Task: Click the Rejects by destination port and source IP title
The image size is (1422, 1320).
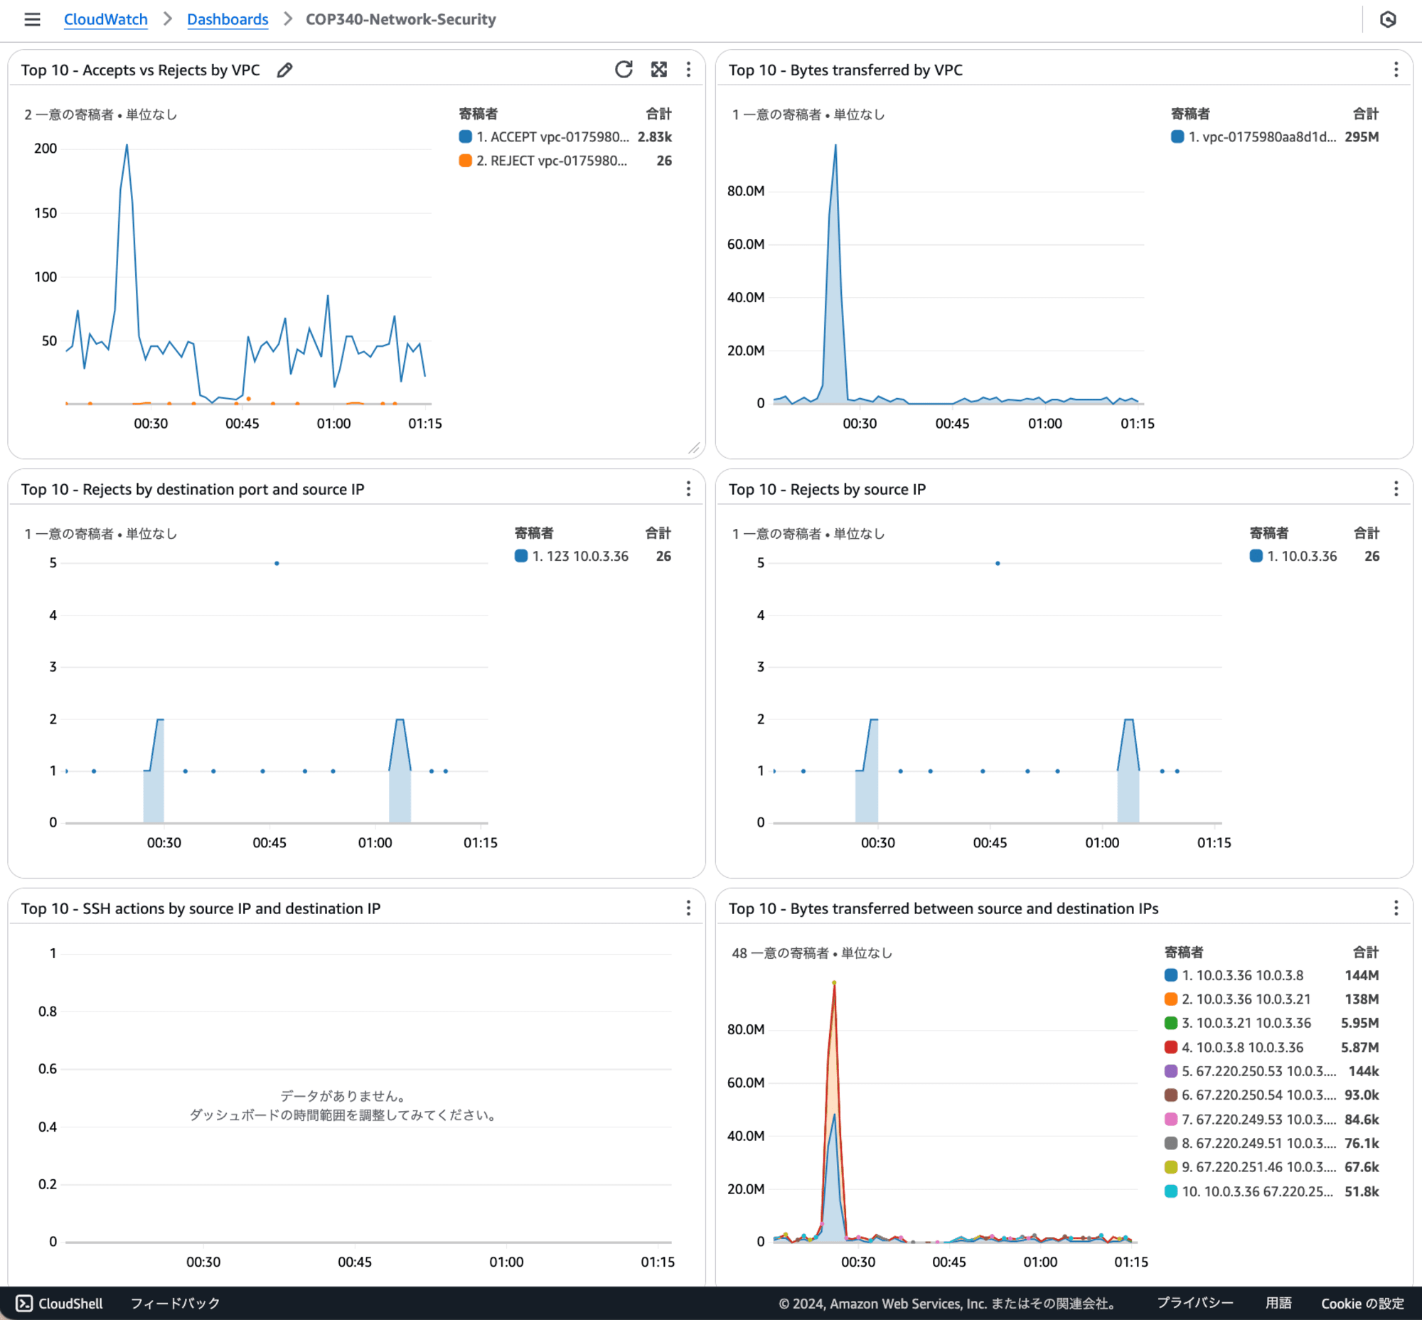Action: (192, 489)
